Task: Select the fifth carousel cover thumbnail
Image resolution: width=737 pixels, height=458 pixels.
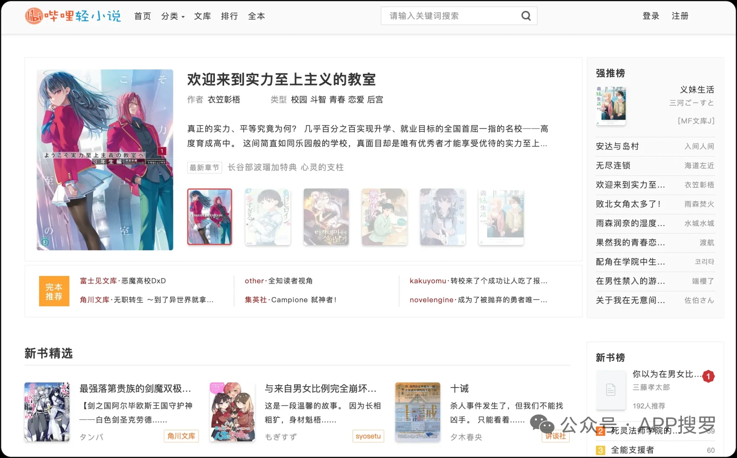Action: (443, 217)
